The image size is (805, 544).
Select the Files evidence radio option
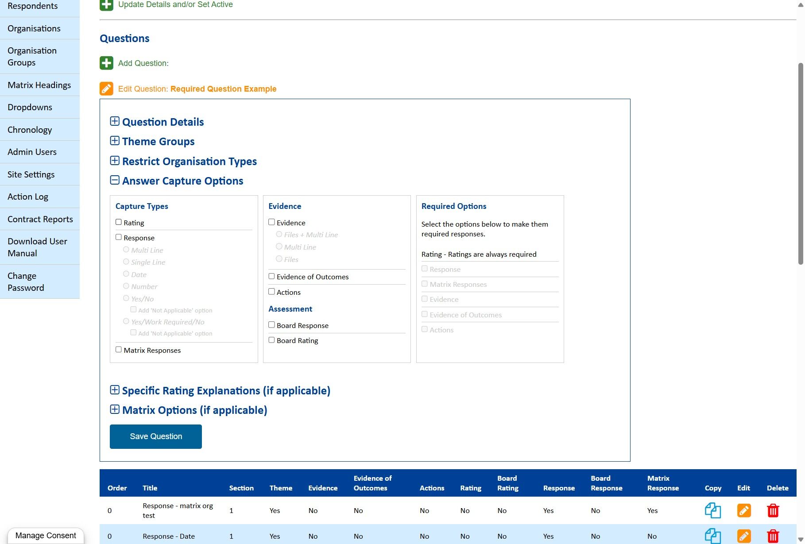coord(279,259)
